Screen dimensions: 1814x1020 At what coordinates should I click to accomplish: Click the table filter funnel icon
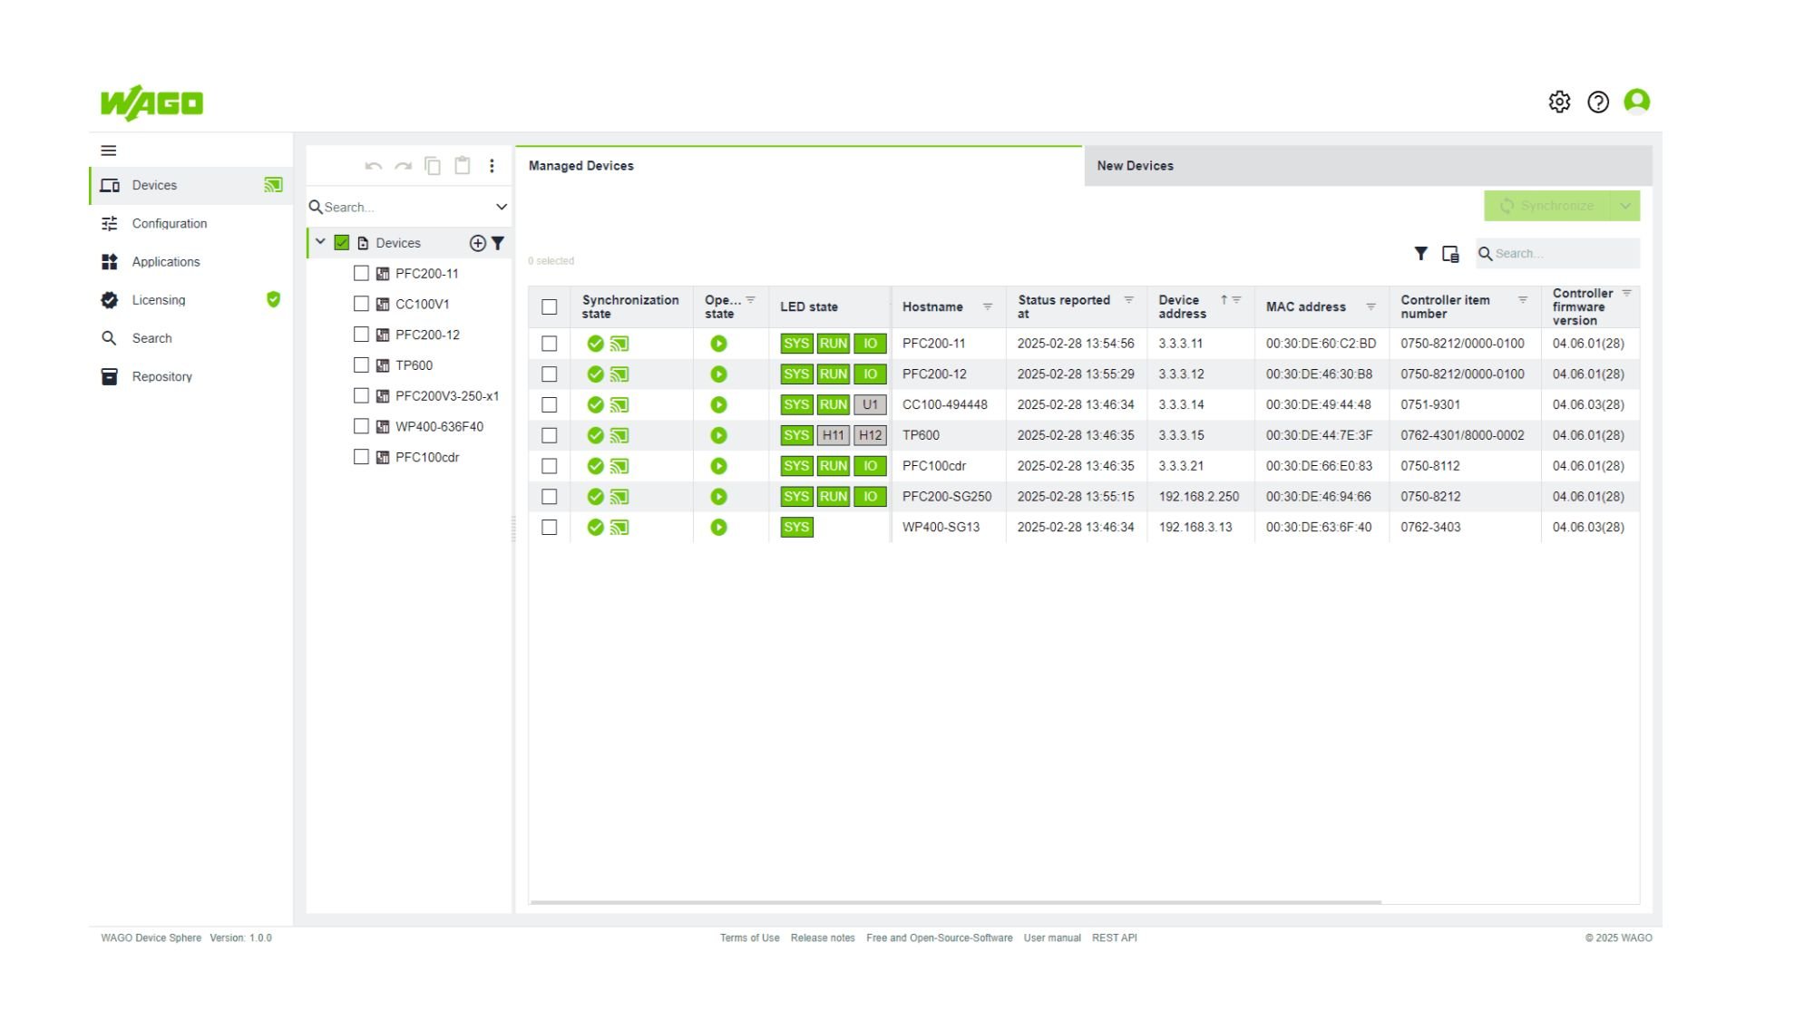pyautogui.click(x=1421, y=254)
